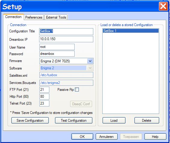Open the Firmware combo box Enigma 2 (DM 7025)
Screen dimensions: 170x143
(66, 61)
